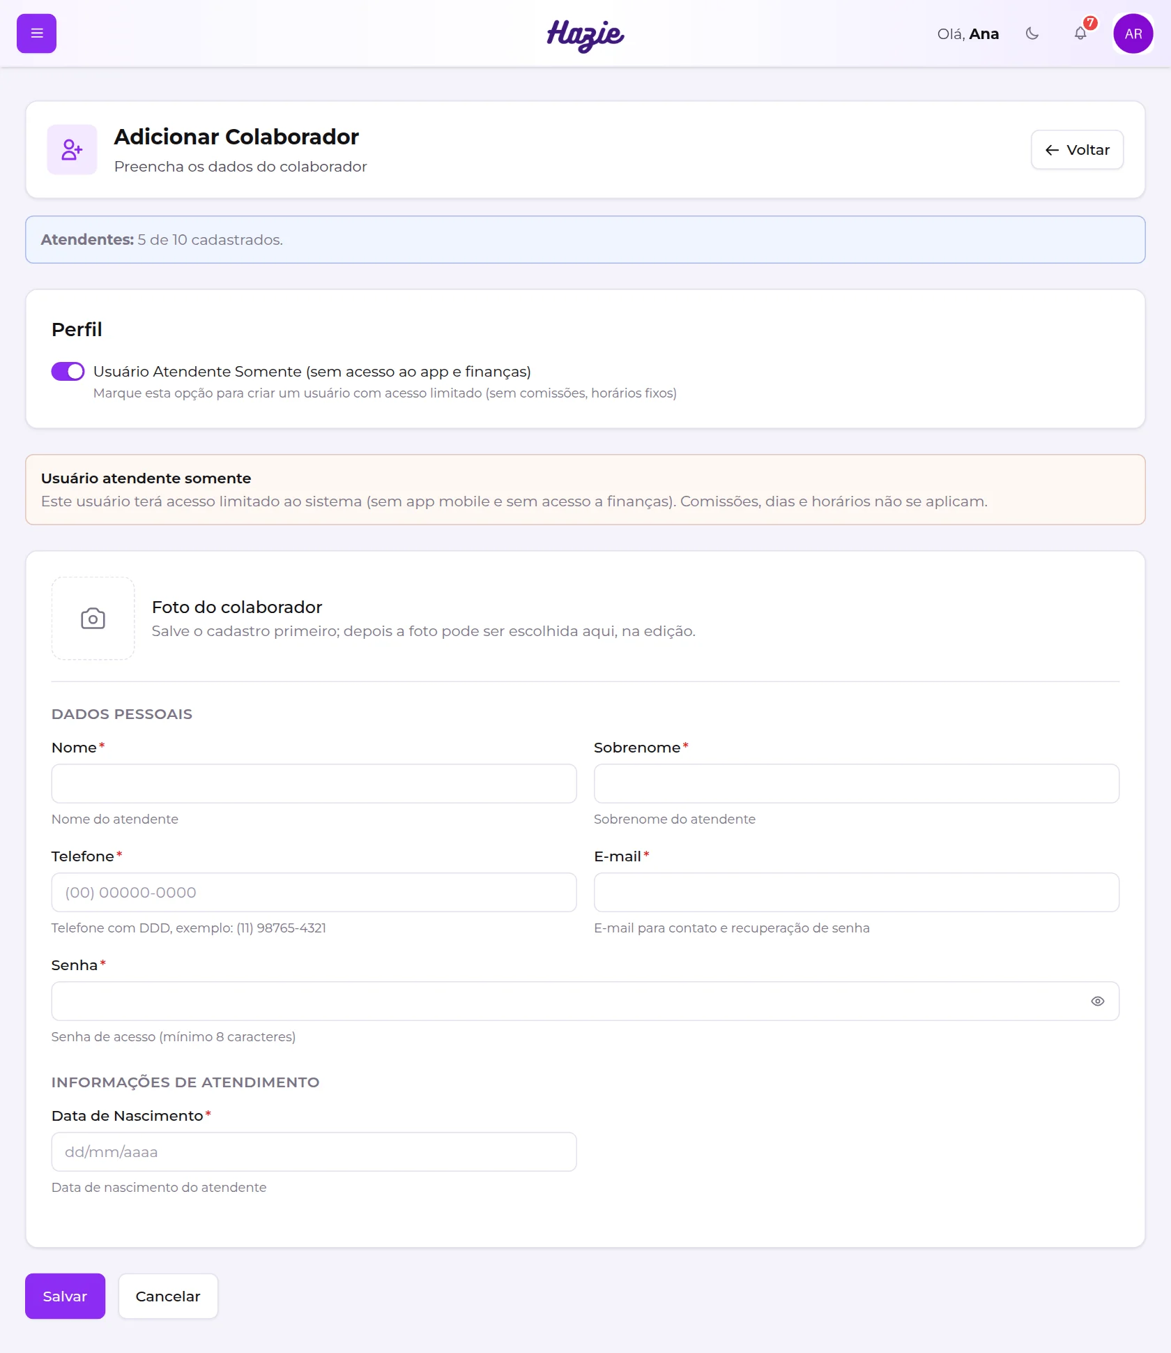The height and width of the screenshot is (1353, 1171).
Task: Open the hamburger menu
Action: [36, 33]
